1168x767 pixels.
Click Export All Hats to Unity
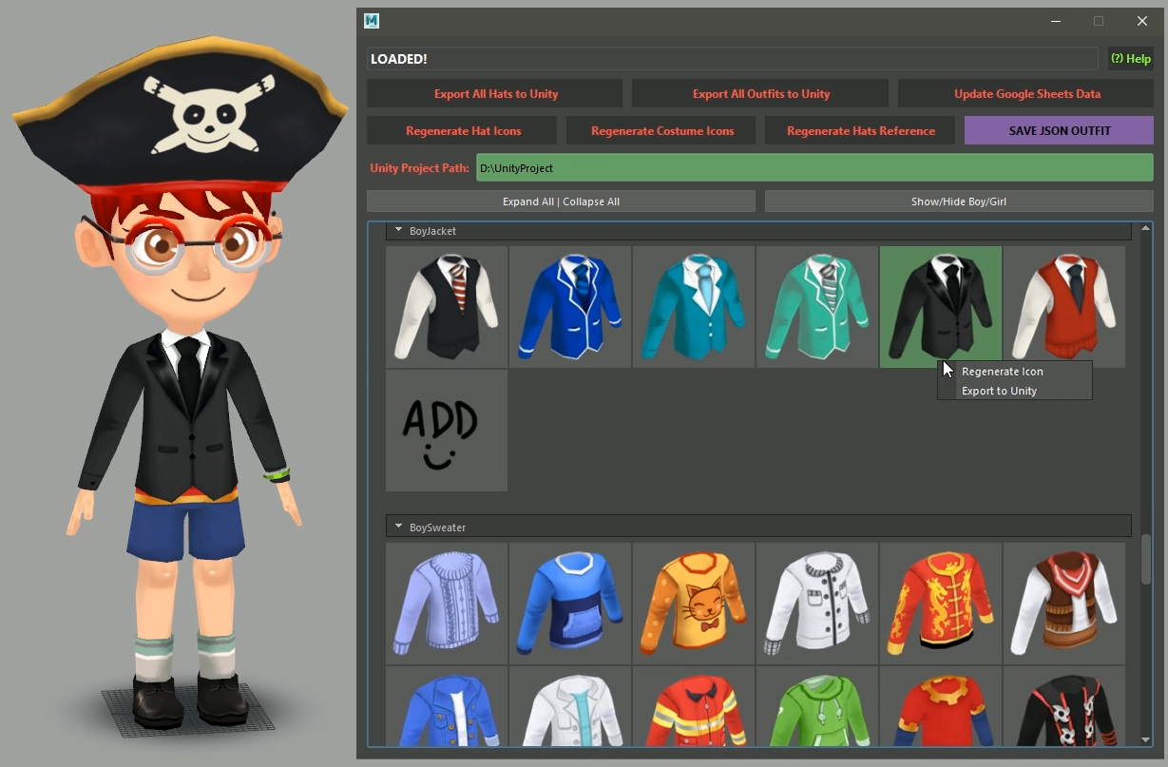coord(495,94)
